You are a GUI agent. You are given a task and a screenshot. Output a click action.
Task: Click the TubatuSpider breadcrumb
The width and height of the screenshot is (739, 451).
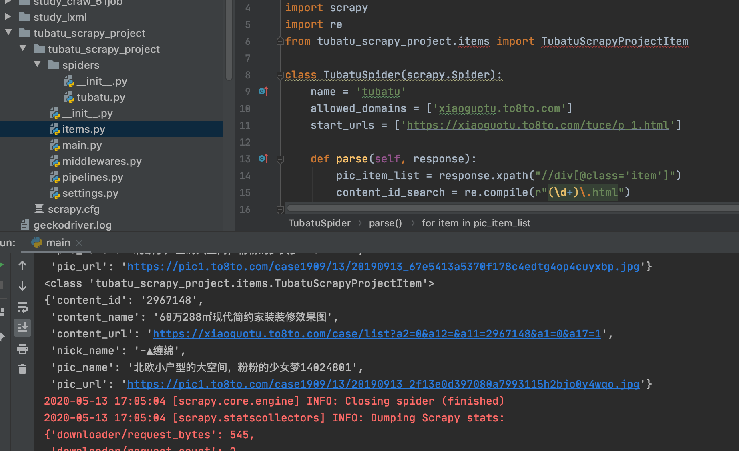pos(319,223)
